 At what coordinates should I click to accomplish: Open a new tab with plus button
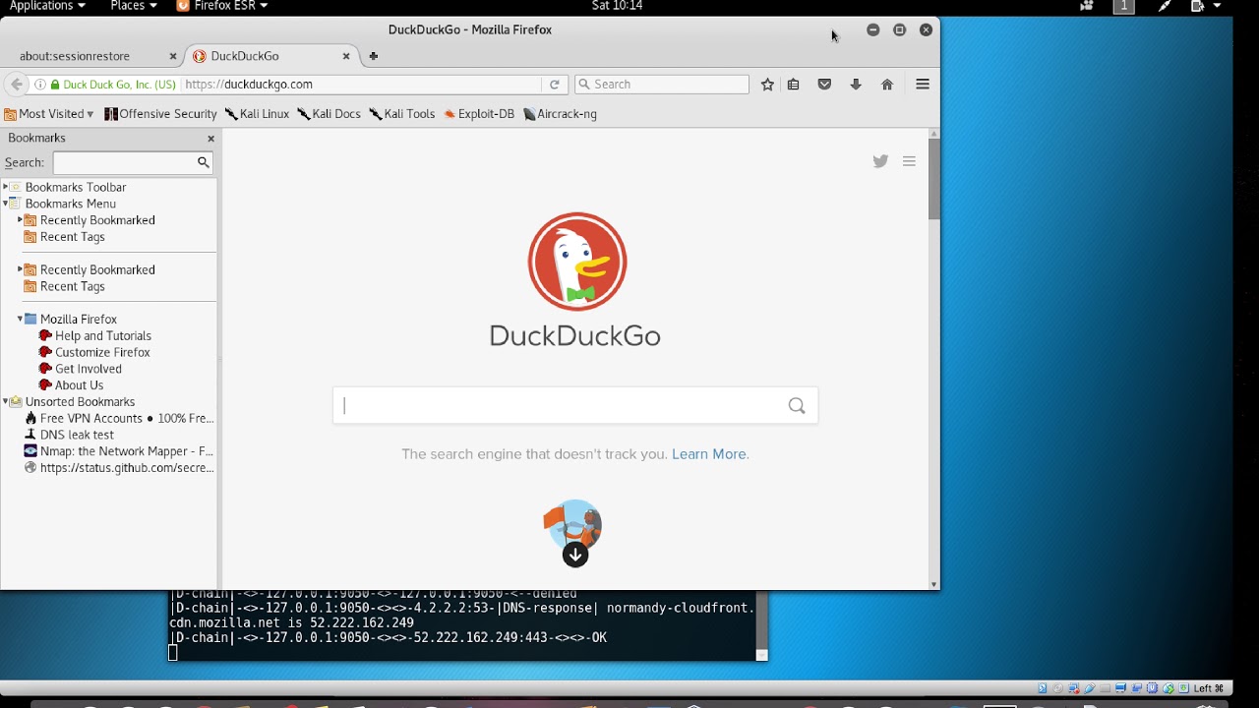tap(374, 56)
